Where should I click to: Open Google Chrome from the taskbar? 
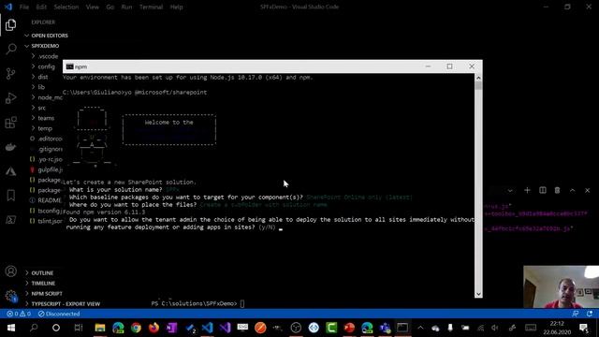click(x=136, y=328)
